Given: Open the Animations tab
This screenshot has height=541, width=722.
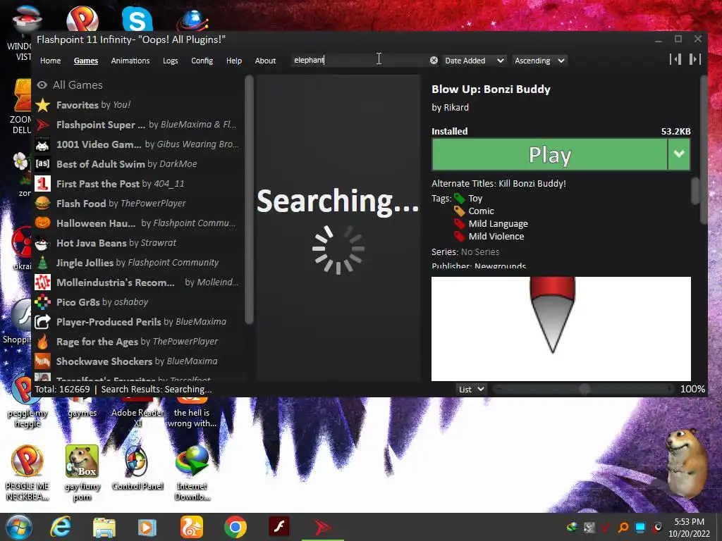Looking at the screenshot, I should click(130, 61).
